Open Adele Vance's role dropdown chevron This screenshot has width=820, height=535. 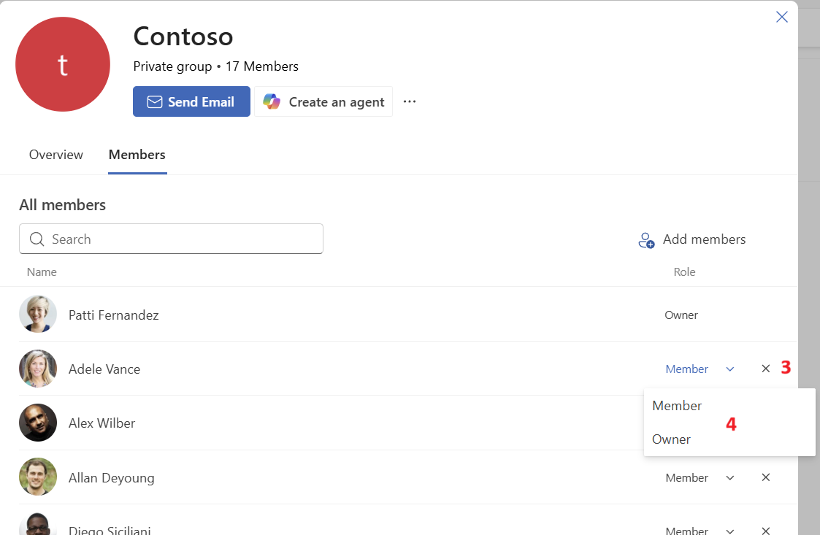pos(730,369)
